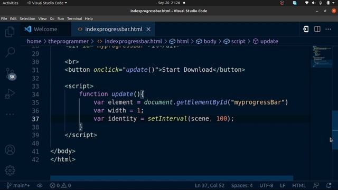The height and width of the screenshot is (190, 338).
Task: Click the horizontal scrollbar at editor bottom
Action: pos(172,178)
